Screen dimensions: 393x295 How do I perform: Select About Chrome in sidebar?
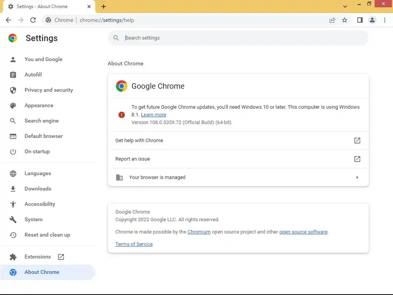[48, 272]
